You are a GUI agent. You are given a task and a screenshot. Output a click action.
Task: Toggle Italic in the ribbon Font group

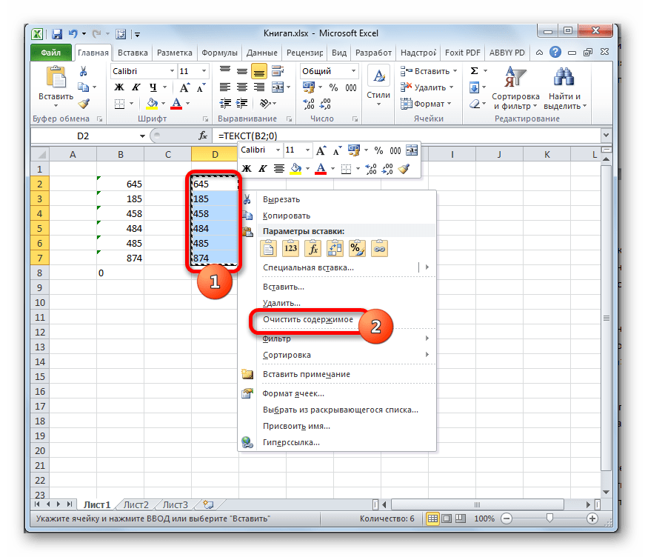[136, 87]
